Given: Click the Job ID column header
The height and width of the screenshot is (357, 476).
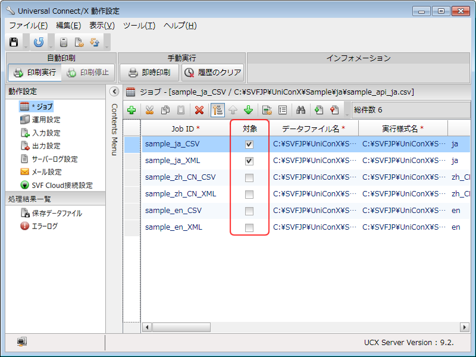Looking at the screenshot, I should 186,129.
